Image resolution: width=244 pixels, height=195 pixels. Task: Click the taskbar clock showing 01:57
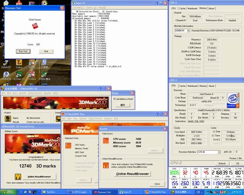click(x=237, y=192)
